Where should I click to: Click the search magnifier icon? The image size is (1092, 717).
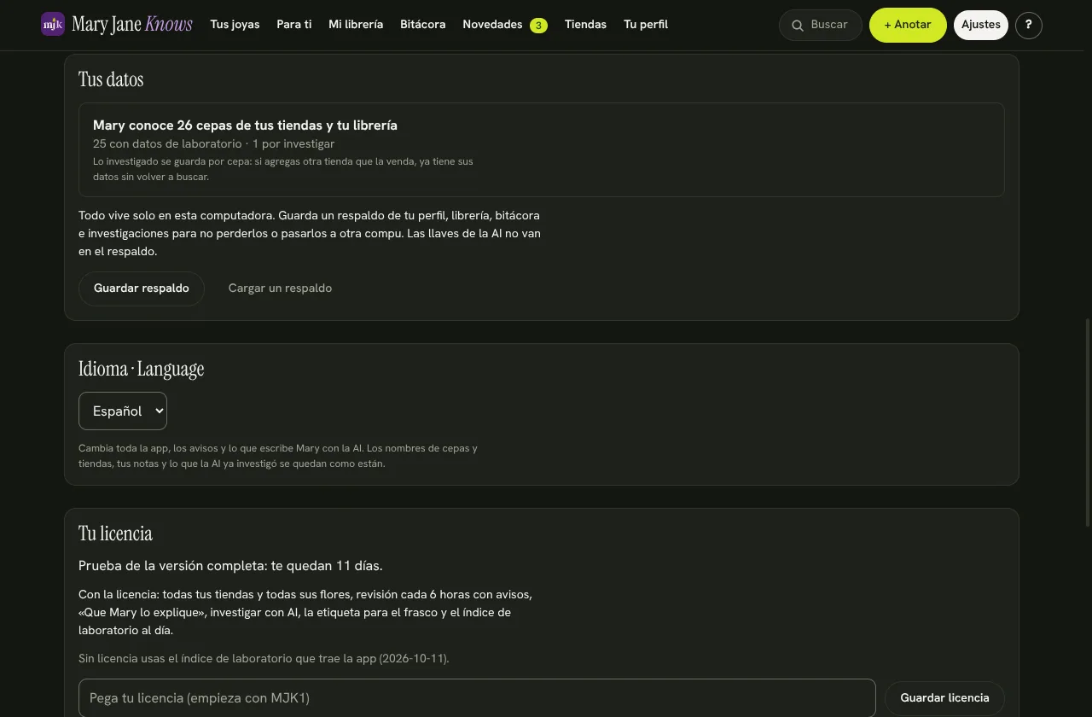coord(798,26)
